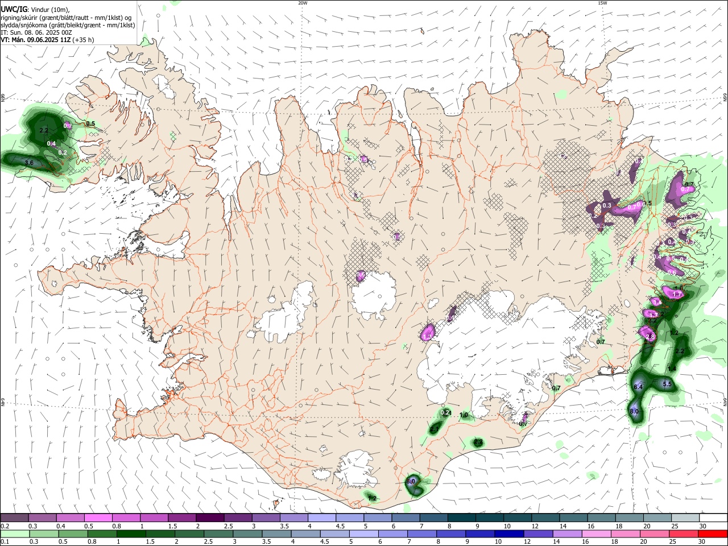Pick the grey-teal 16 swatch in upper legend row
The height and width of the screenshot is (546, 728).
tap(602, 518)
